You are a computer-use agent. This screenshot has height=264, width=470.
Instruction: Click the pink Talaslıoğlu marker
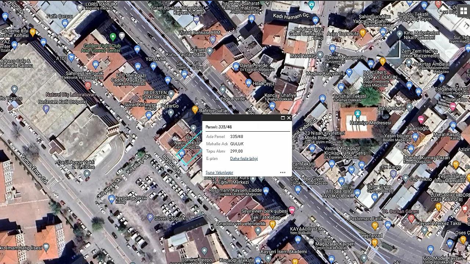click(421, 119)
